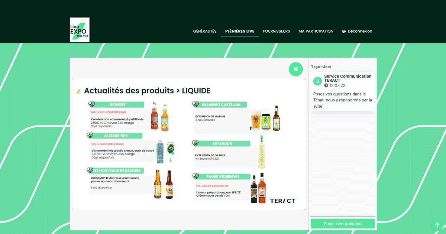Open the Généralités menu item
This screenshot has height=234, width=446.
tap(205, 32)
